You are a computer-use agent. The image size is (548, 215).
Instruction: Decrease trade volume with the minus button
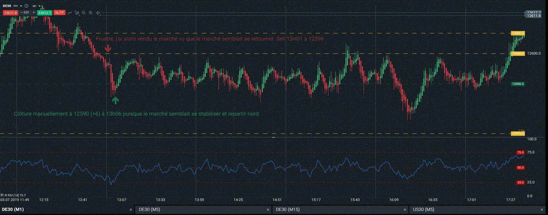[x=22, y=13]
